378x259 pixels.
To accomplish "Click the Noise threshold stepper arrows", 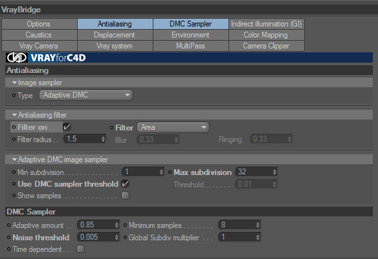I will pyautogui.click(x=117, y=237).
